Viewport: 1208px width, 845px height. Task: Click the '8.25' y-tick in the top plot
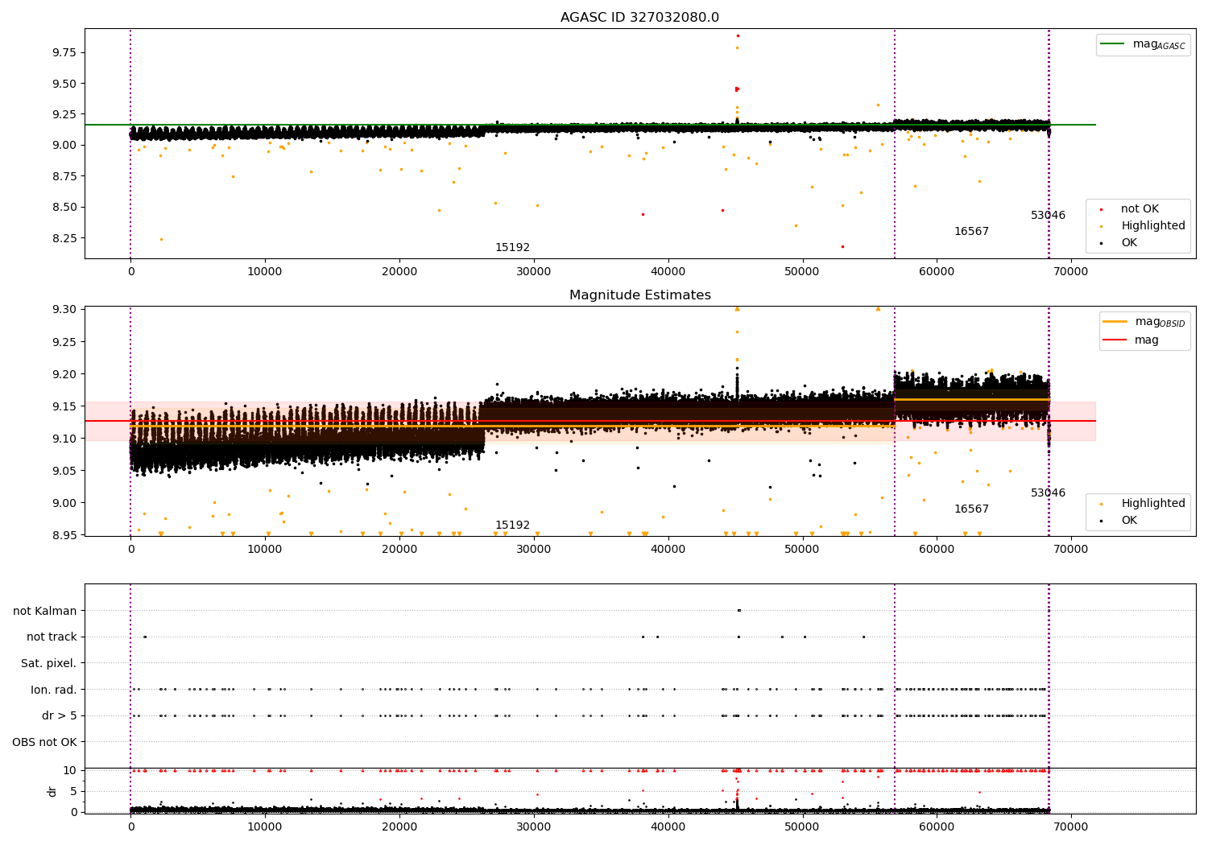65,238
